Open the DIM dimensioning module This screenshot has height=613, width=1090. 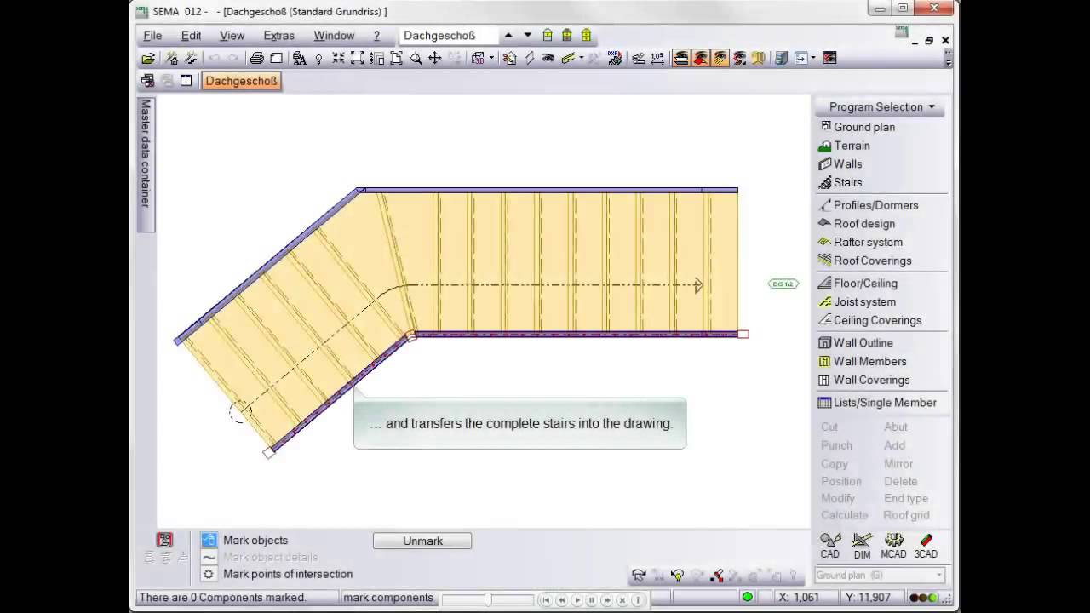(862, 546)
